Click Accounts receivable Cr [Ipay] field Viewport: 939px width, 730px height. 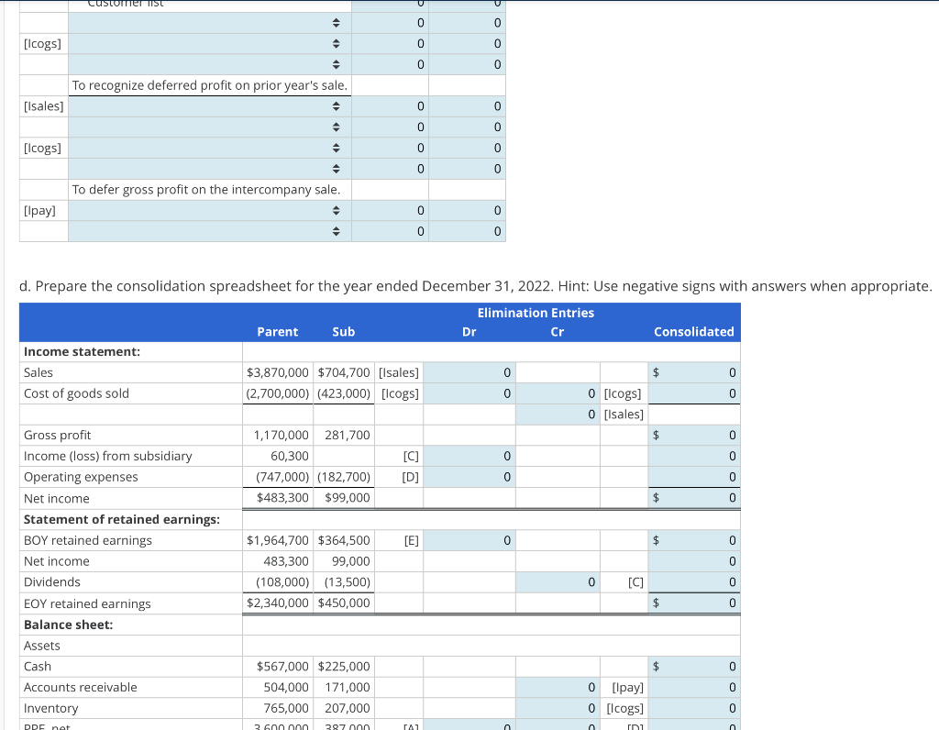tap(558, 687)
